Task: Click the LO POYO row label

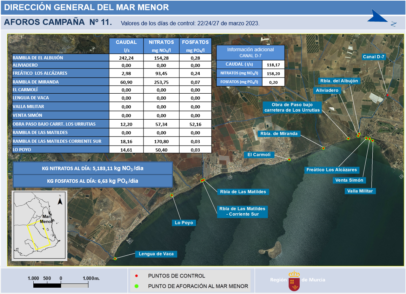Action: (x=61, y=149)
